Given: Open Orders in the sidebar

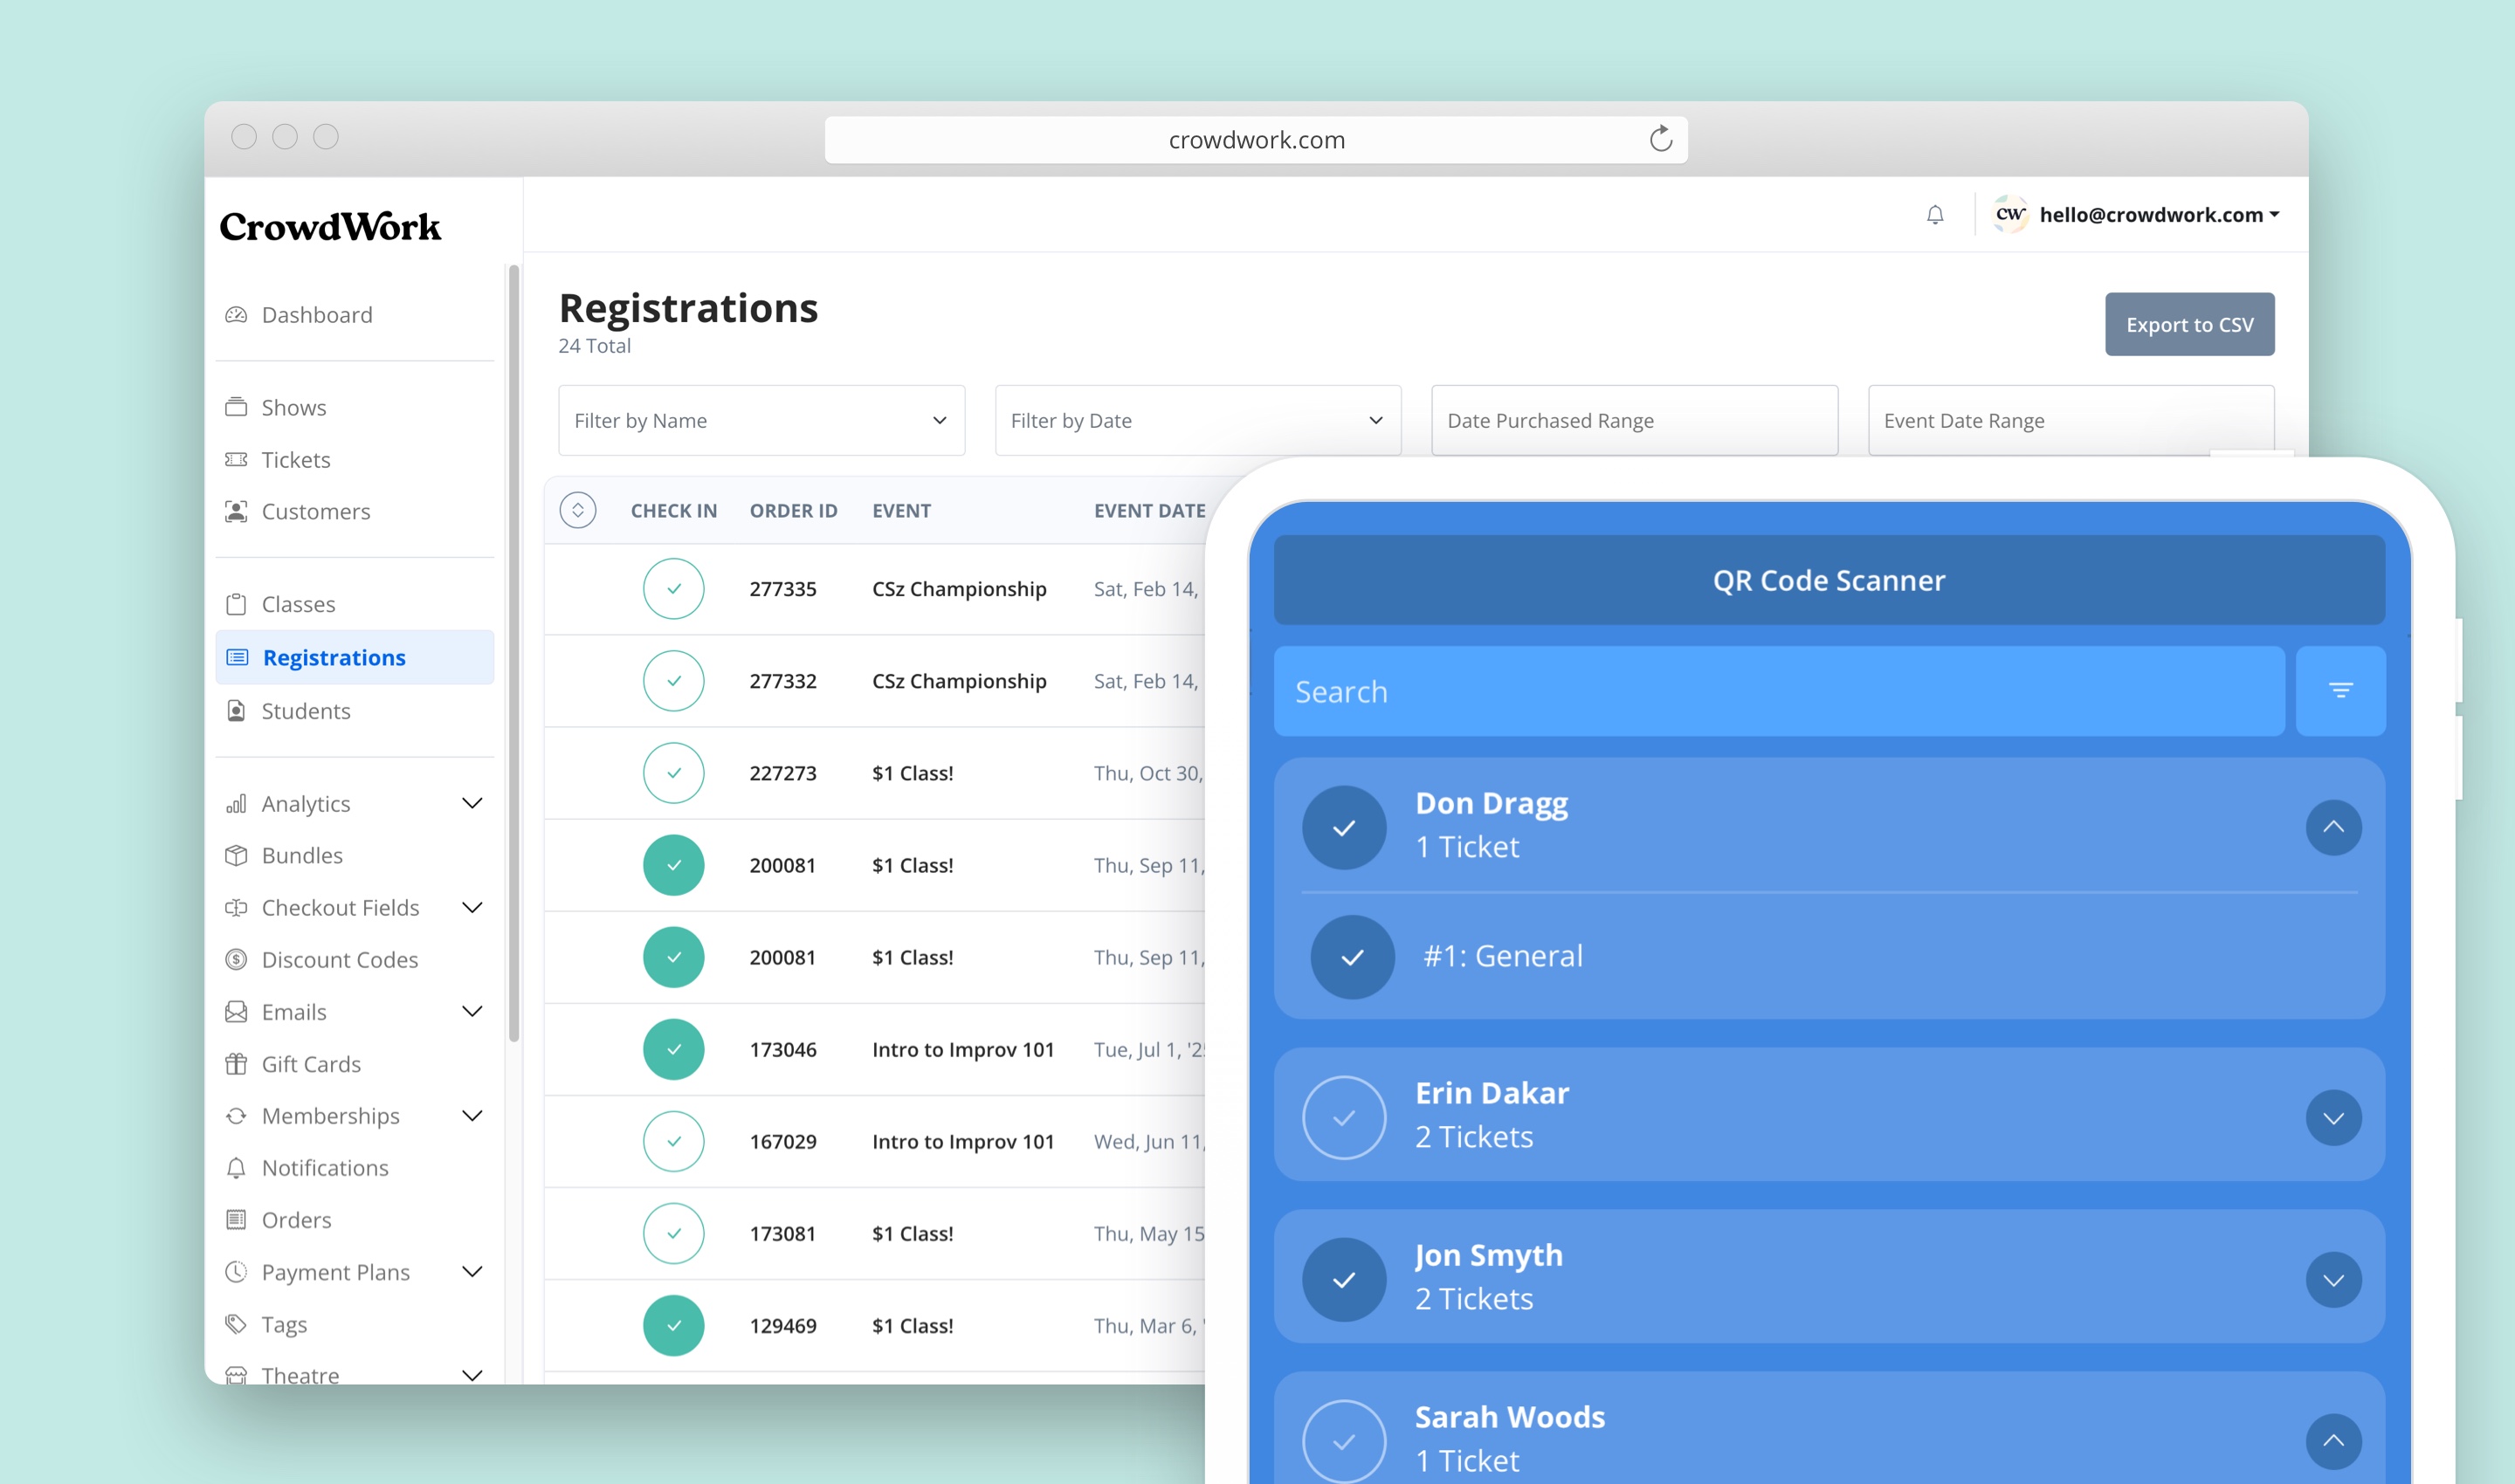Looking at the screenshot, I should point(296,1220).
